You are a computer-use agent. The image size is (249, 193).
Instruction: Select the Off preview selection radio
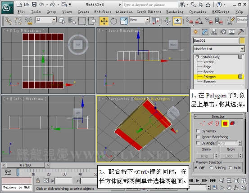(x=196, y=168)
